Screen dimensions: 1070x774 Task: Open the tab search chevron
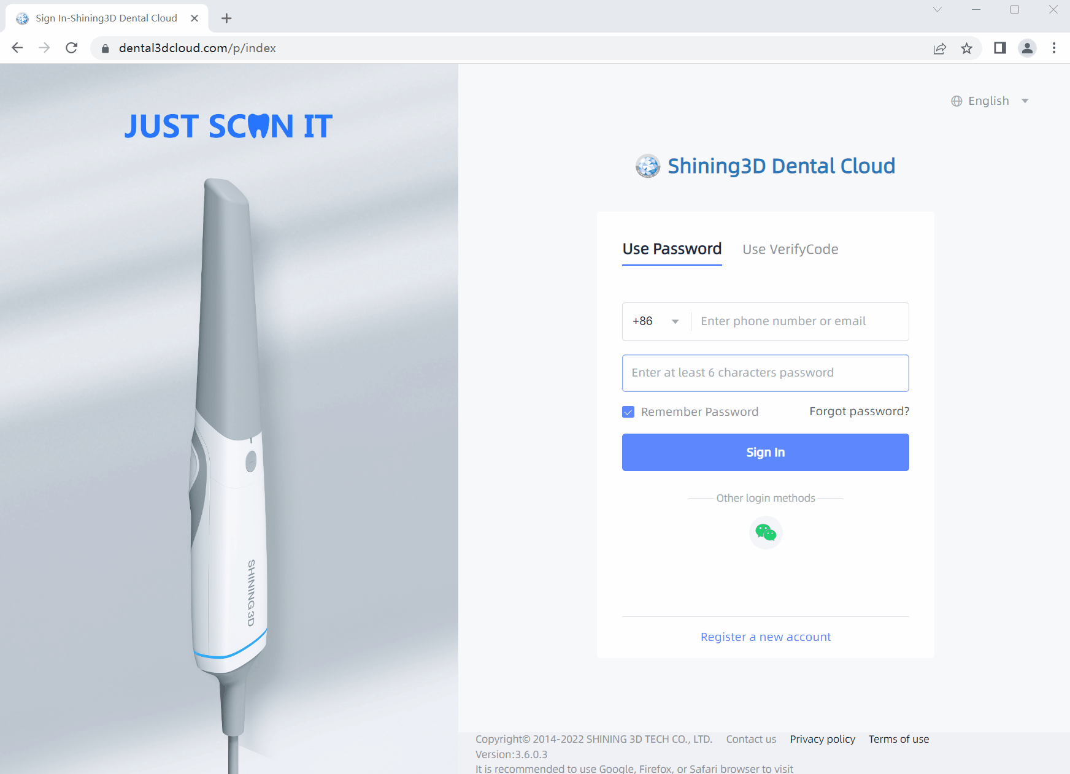937,9
